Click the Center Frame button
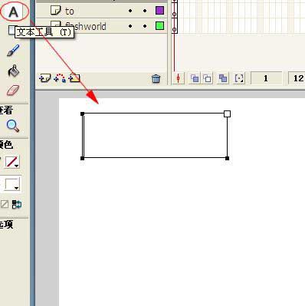The image size is (305, 306). tap(179, 78)
